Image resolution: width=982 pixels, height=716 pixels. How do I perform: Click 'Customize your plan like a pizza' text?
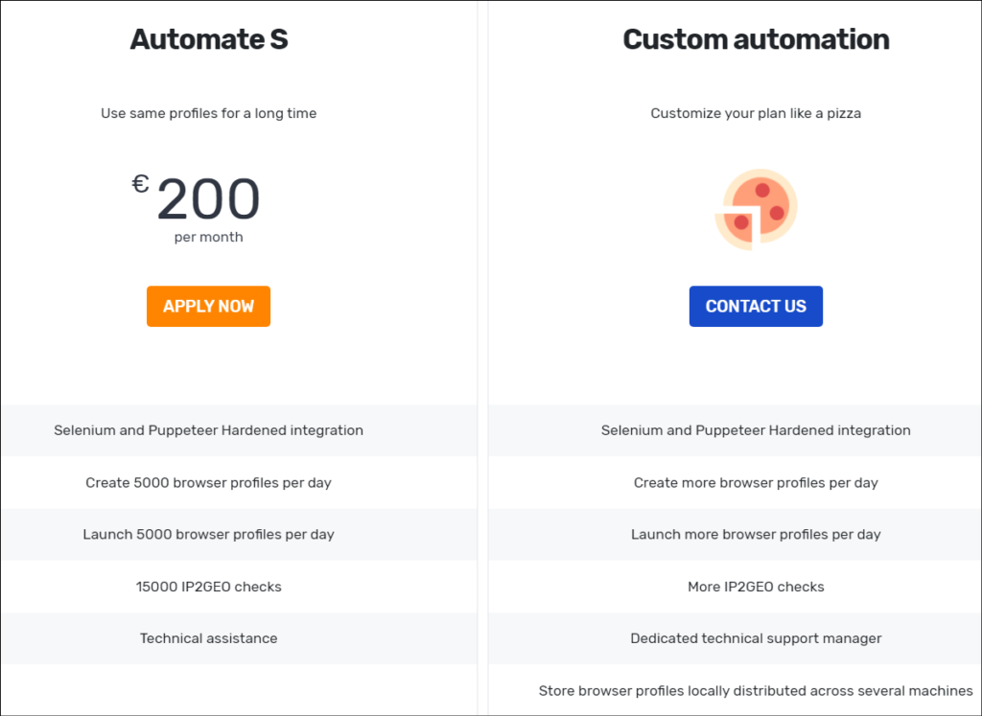click(756, 113)
